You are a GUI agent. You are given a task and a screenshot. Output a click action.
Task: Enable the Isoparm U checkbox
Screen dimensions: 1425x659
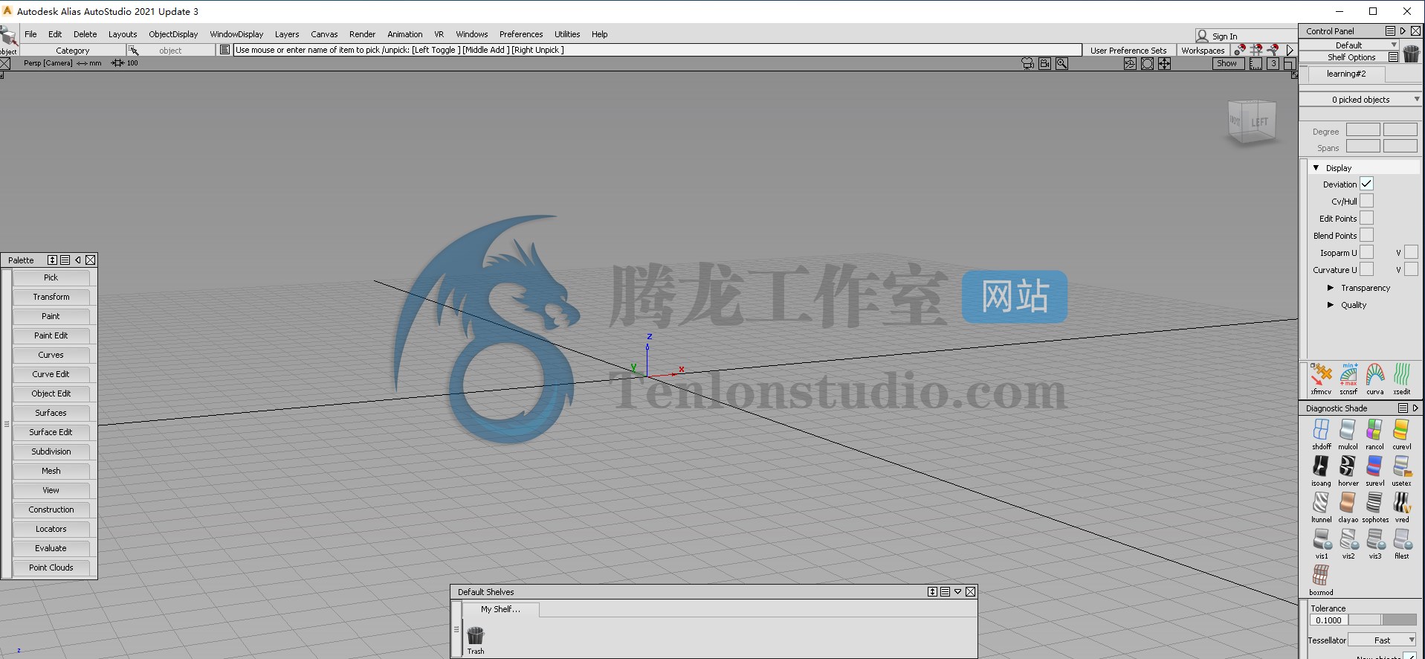point(1366,252)
